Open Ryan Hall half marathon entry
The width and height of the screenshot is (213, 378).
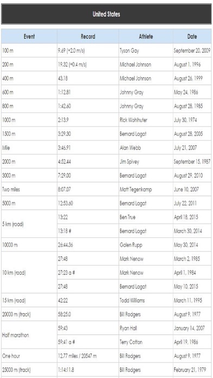click(x=128, y=329)
